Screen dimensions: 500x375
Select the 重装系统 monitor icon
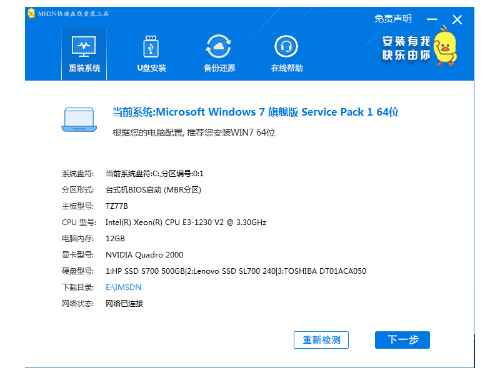(84, 47)
